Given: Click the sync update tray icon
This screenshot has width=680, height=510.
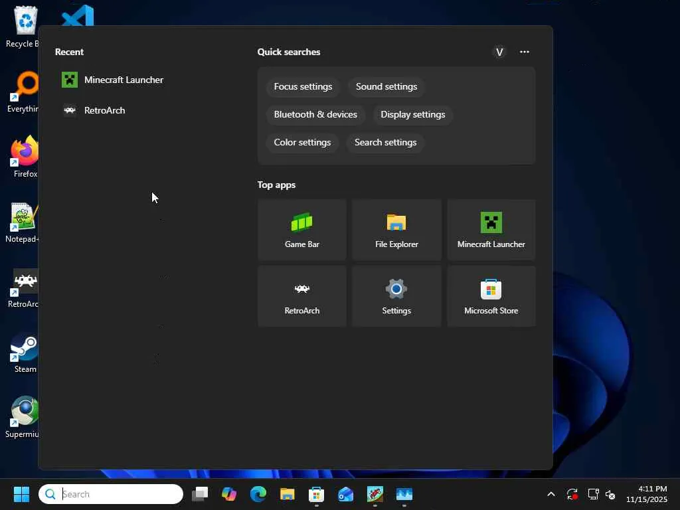Looking at the screenshot, I should (x=572, y=494).
